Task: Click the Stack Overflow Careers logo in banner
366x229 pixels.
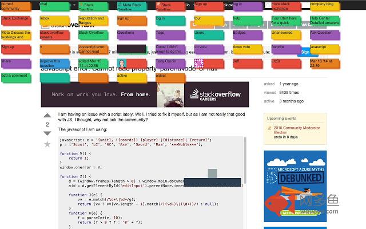Action: [216, 94]
